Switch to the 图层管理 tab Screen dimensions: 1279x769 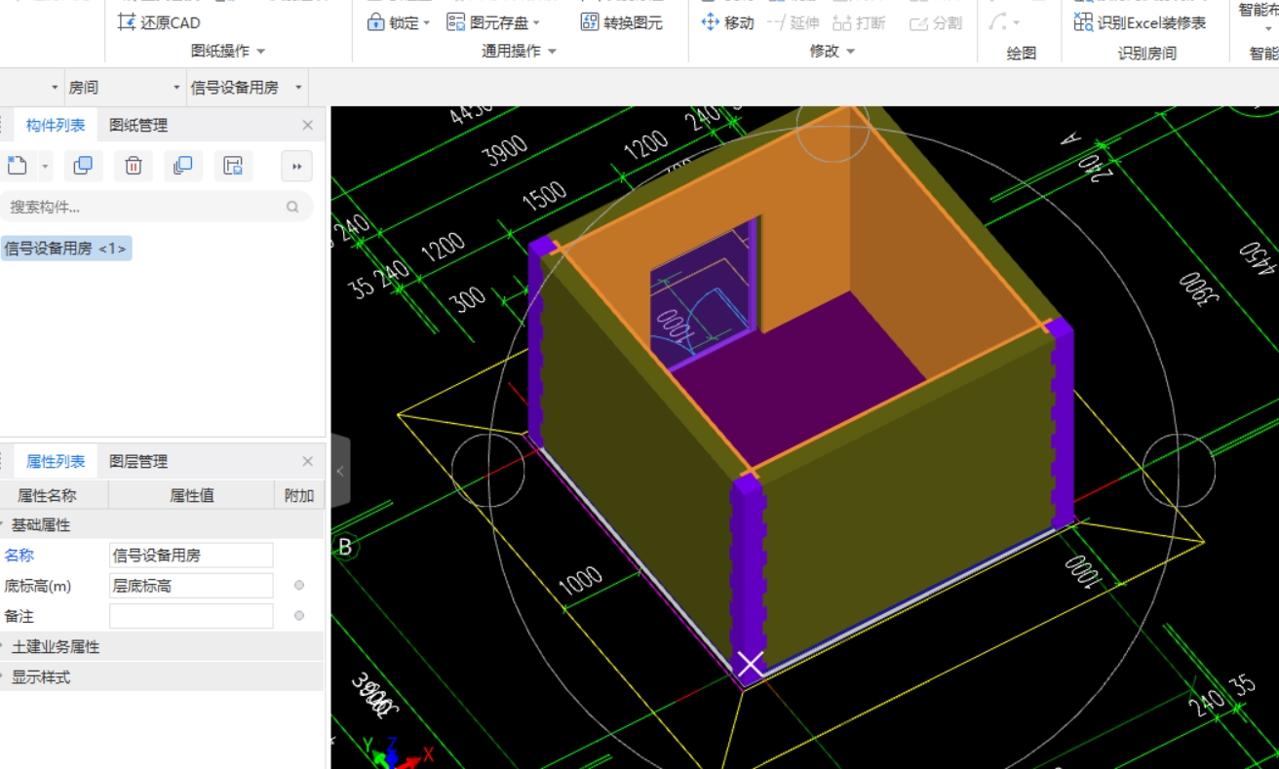pos(138,462)
